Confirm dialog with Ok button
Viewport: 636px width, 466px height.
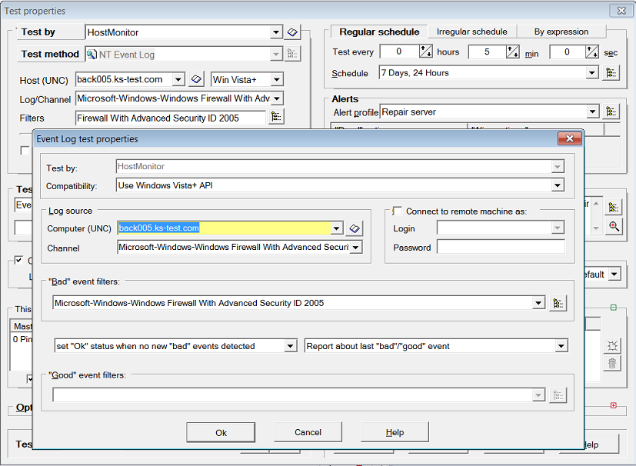[x=221, y=432]
